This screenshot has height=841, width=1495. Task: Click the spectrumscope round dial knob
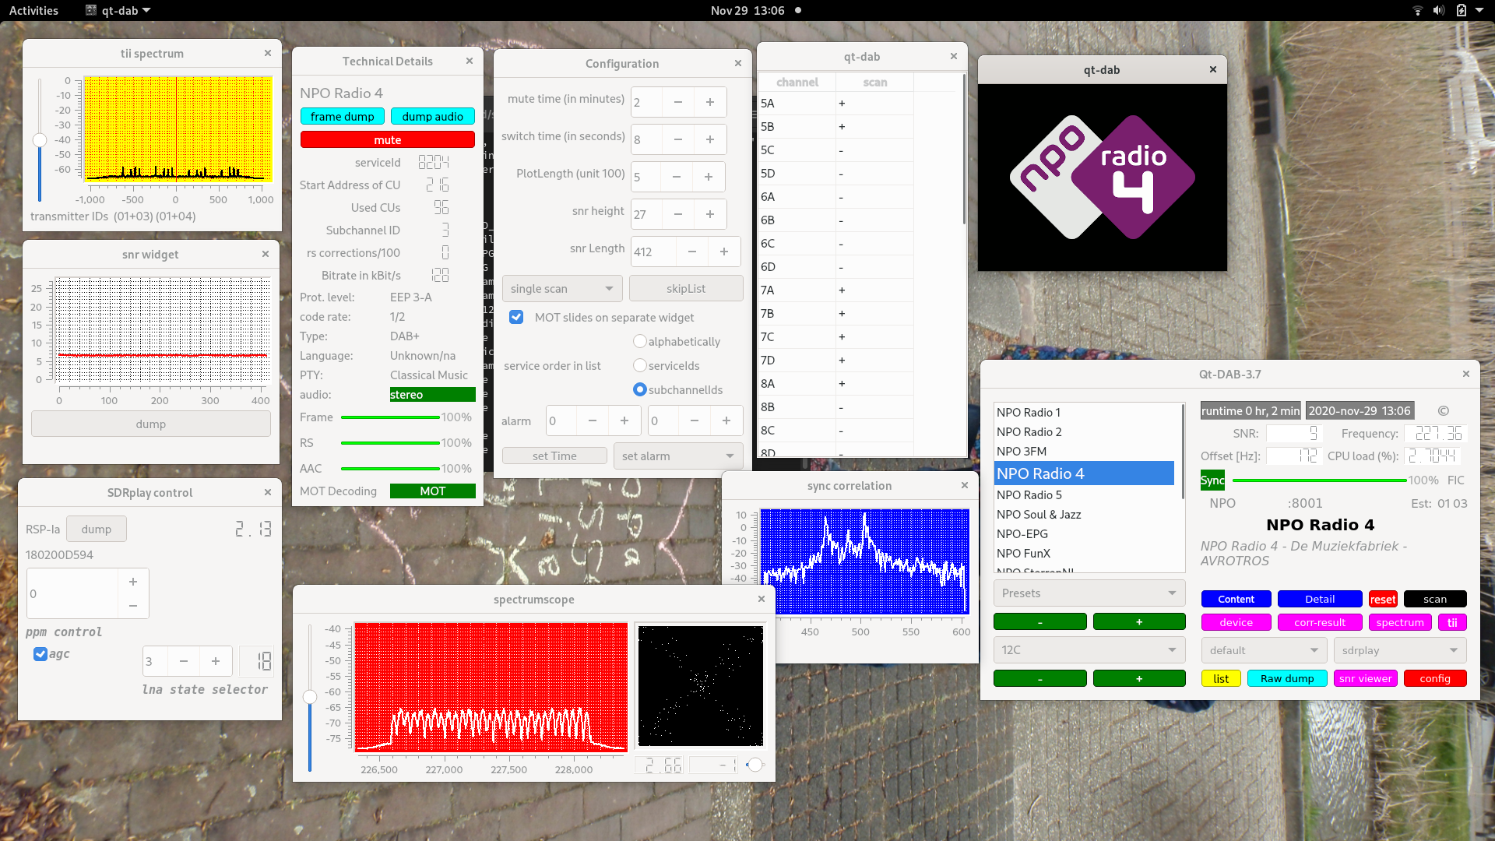click(x=755, y=765)
